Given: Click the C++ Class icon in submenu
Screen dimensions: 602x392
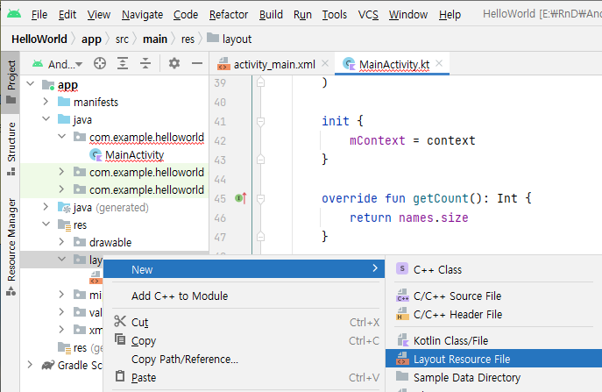Looking at the screenshot, I should click(402, 269).
